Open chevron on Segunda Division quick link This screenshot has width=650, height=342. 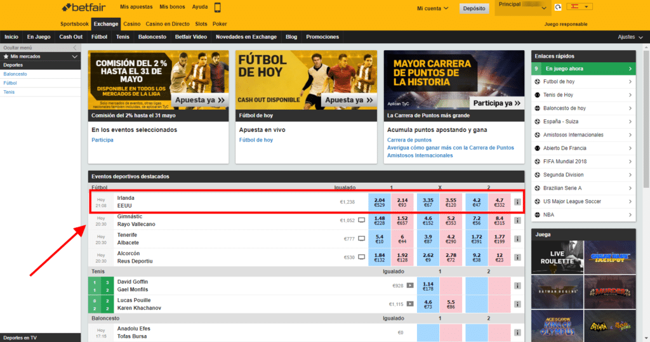pyautogui.click(x=630, y=175)
